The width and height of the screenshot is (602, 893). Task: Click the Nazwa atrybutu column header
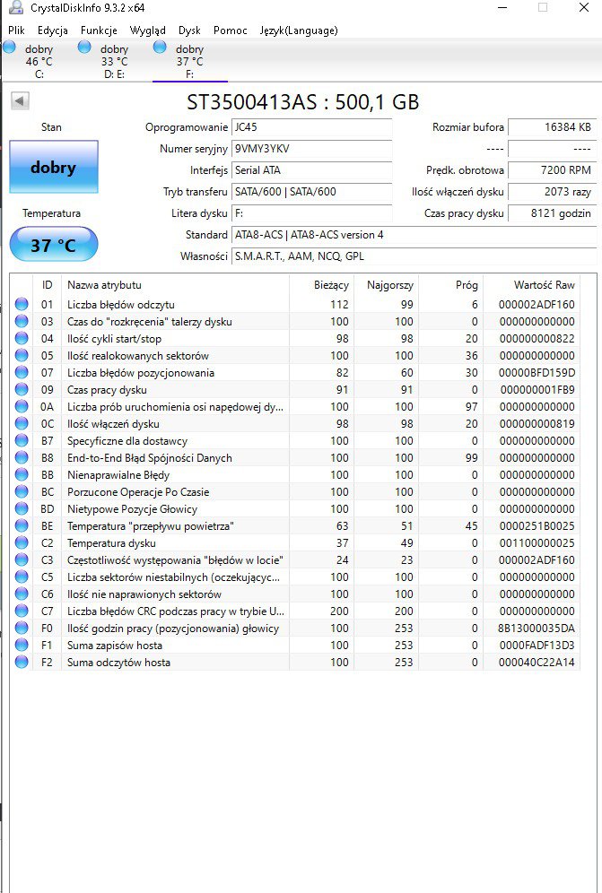[x=175, y=285]
